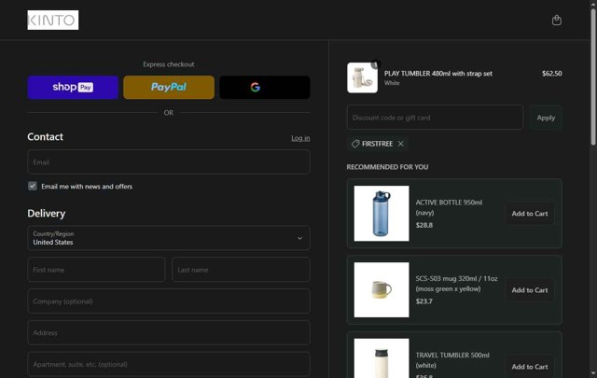Click the Express checkout label

tap(169, 64)
